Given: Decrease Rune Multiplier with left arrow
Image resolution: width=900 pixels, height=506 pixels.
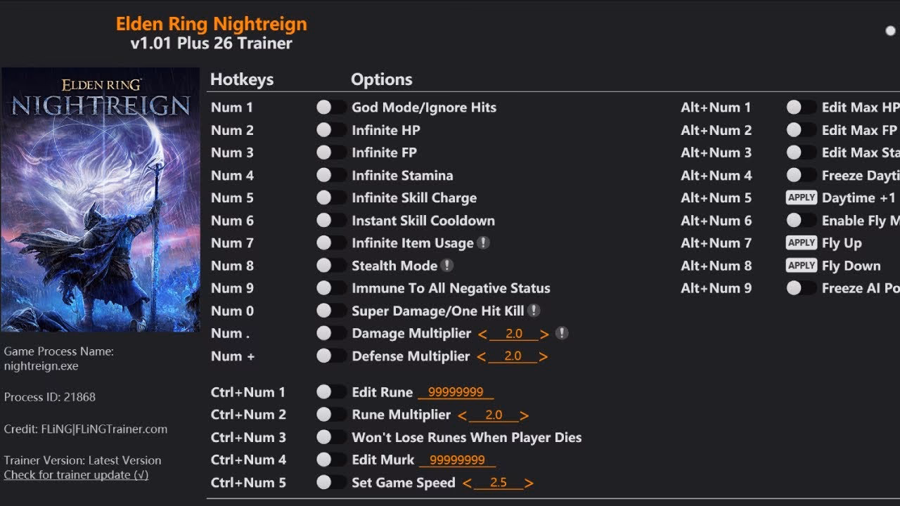Looking at the screenshot, I should click(x=462, y=415).
